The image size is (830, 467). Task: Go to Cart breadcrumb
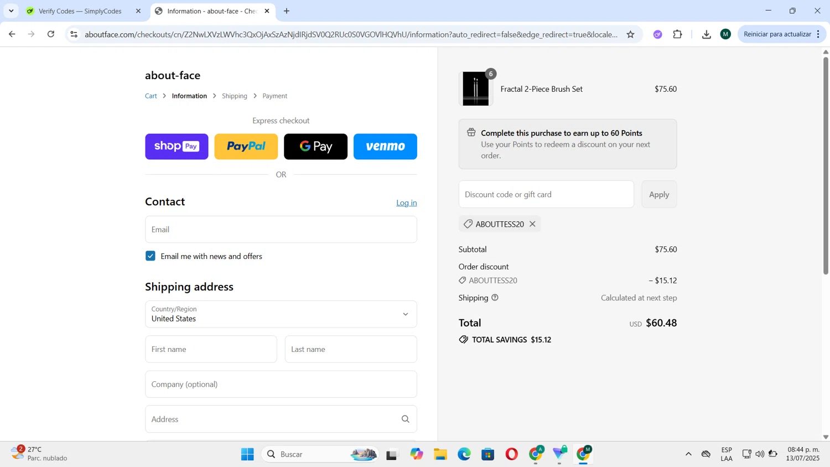(151, 96)
